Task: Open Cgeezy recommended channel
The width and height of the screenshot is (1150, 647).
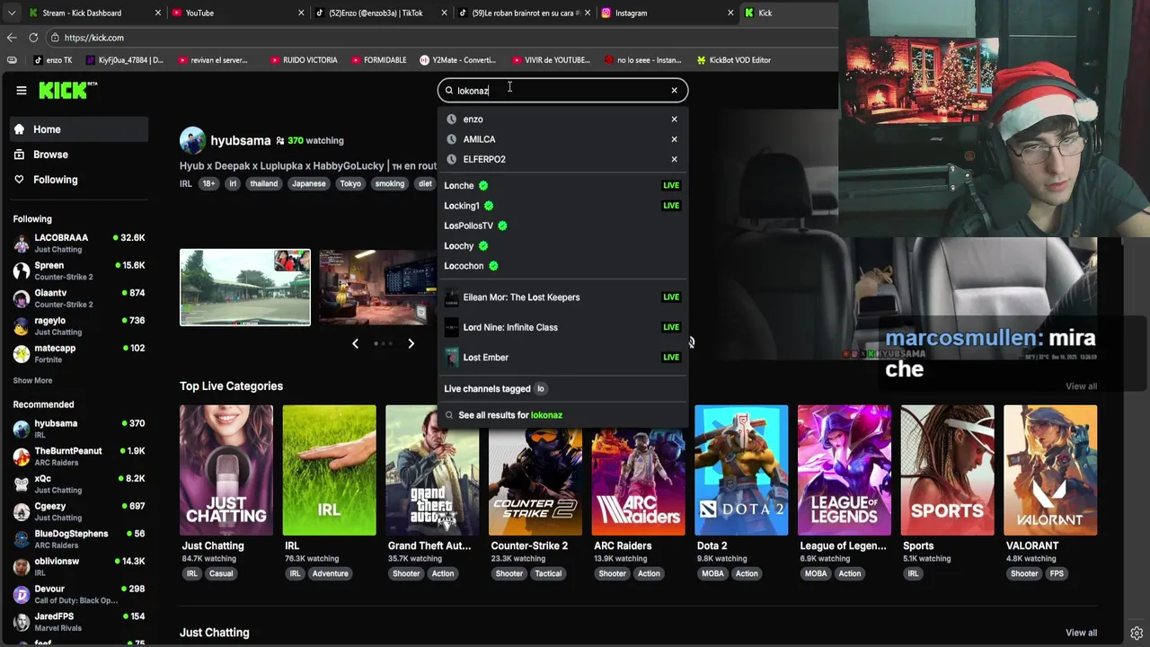Action: click(x=79, y=512)
